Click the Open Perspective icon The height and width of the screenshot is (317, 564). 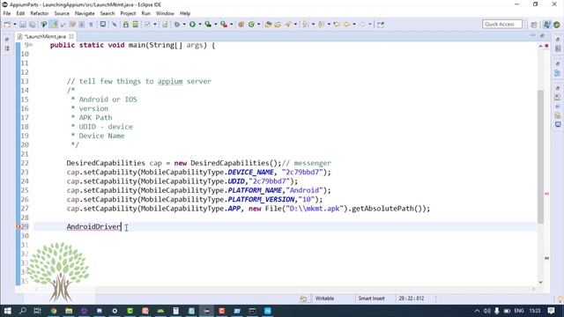point(534,25)
